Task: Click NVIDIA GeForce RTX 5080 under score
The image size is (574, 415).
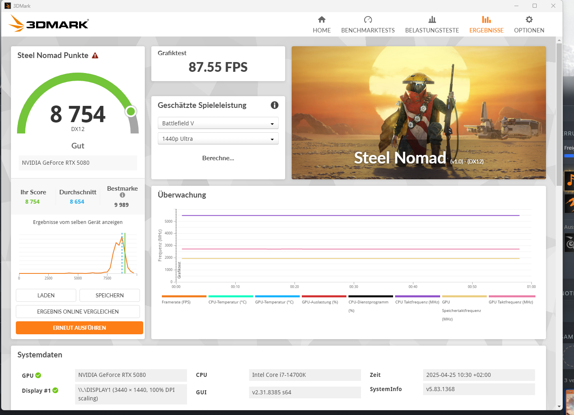Action: click(78, 163)
